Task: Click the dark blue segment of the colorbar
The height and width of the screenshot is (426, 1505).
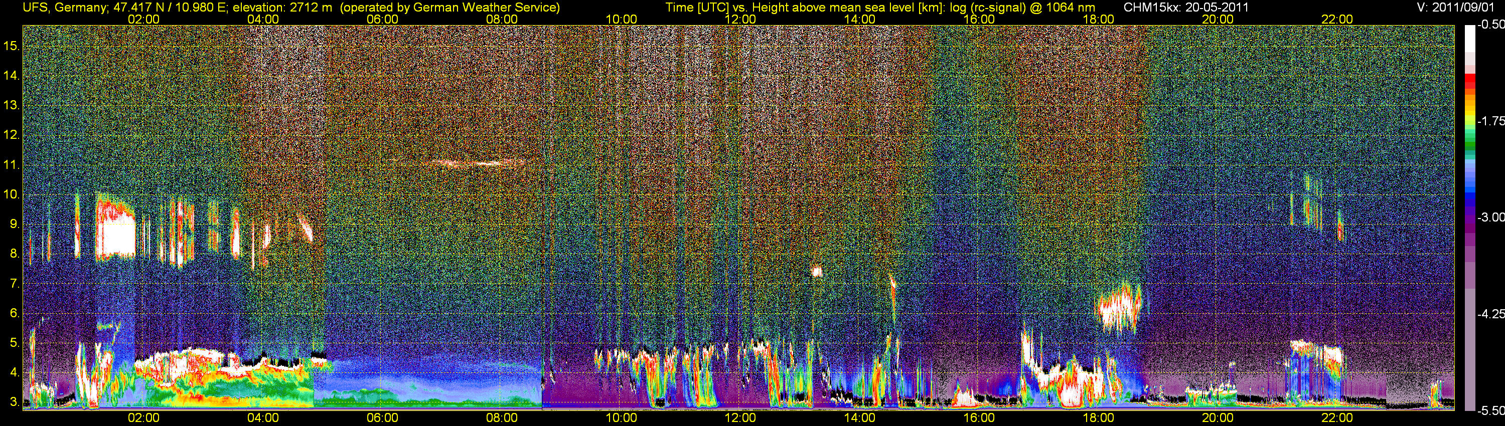Action: [1470, 201]
